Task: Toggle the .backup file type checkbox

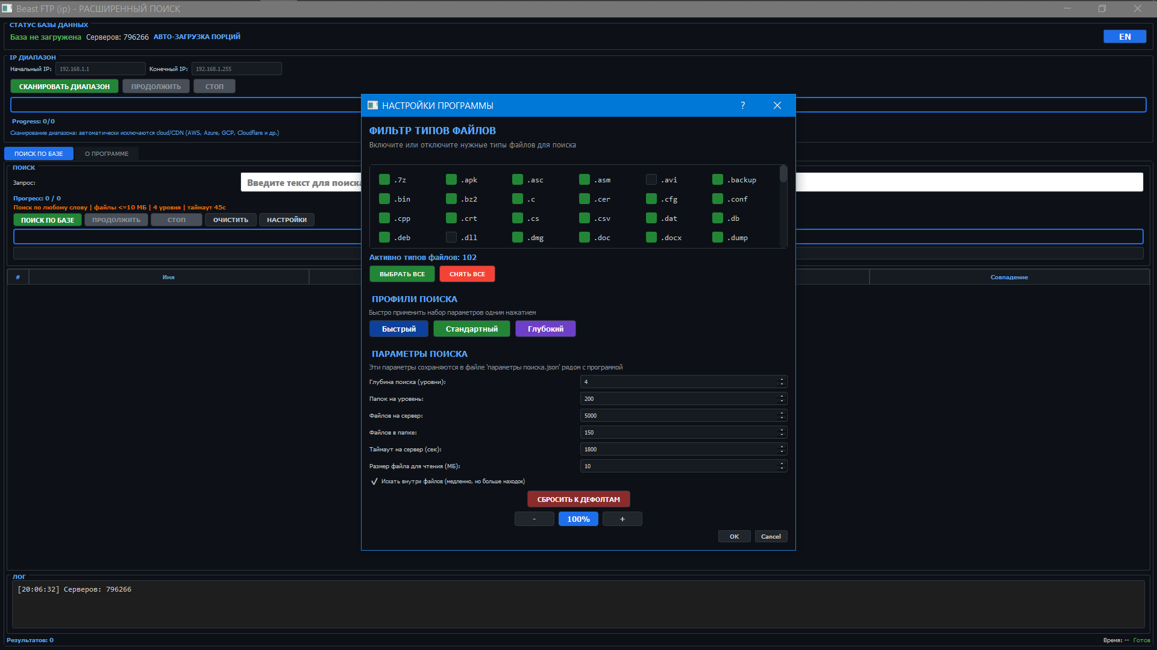Action: pyautogui.click(x=718, y=179)
